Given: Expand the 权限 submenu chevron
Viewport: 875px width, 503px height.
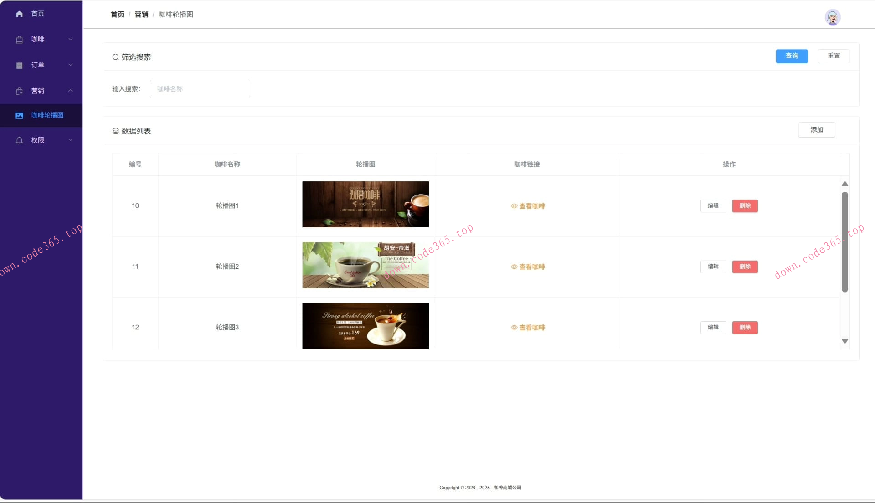Looking at the screenshot, I should pyautogui.click(x=71, y=140).
